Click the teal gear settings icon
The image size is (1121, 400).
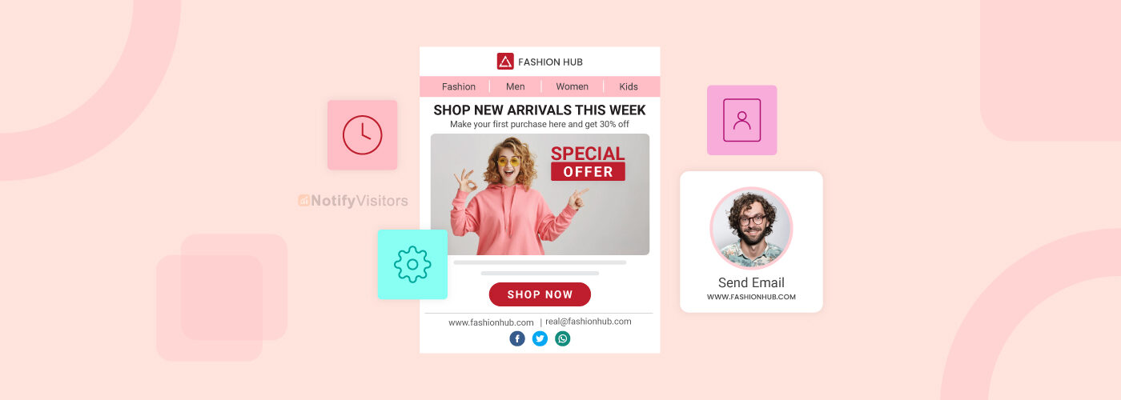(x=412, y=264)
